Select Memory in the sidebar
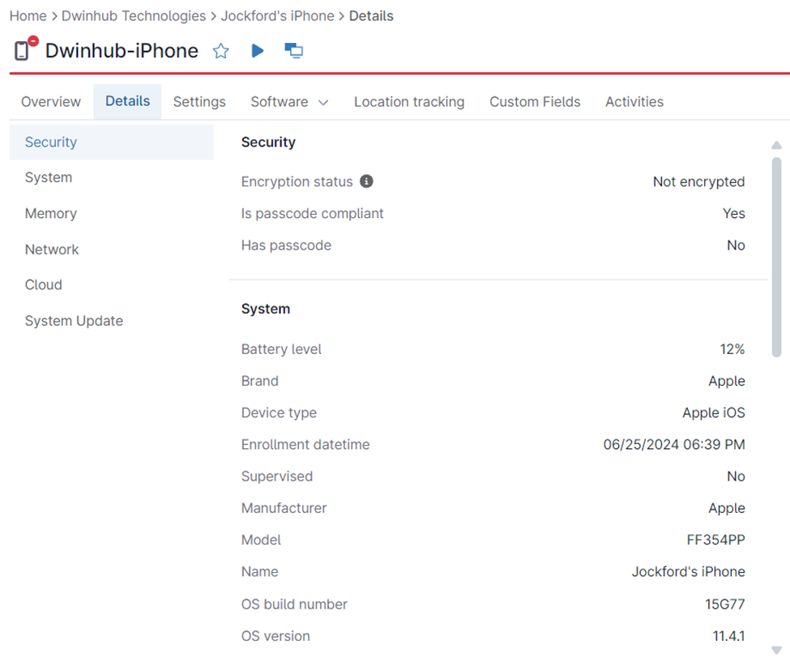 (x=51, y=214)
